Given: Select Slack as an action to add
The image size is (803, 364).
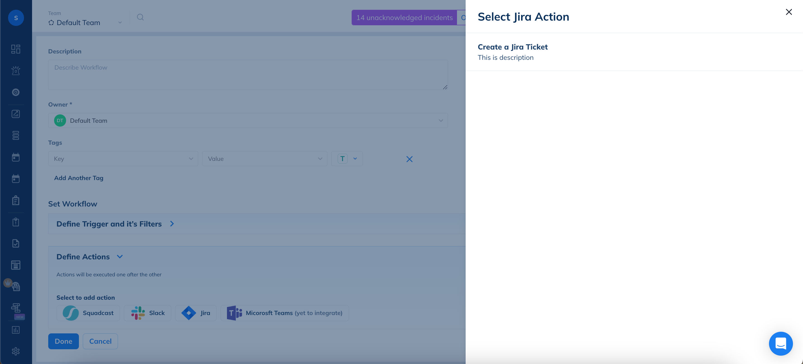Looking at the screenshot, I should pos(147,313).
